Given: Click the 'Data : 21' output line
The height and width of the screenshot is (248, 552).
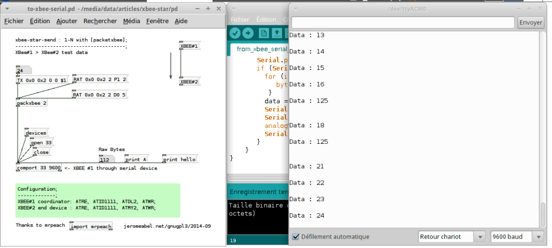Looking at the screenshot, I should pos(306,166).
